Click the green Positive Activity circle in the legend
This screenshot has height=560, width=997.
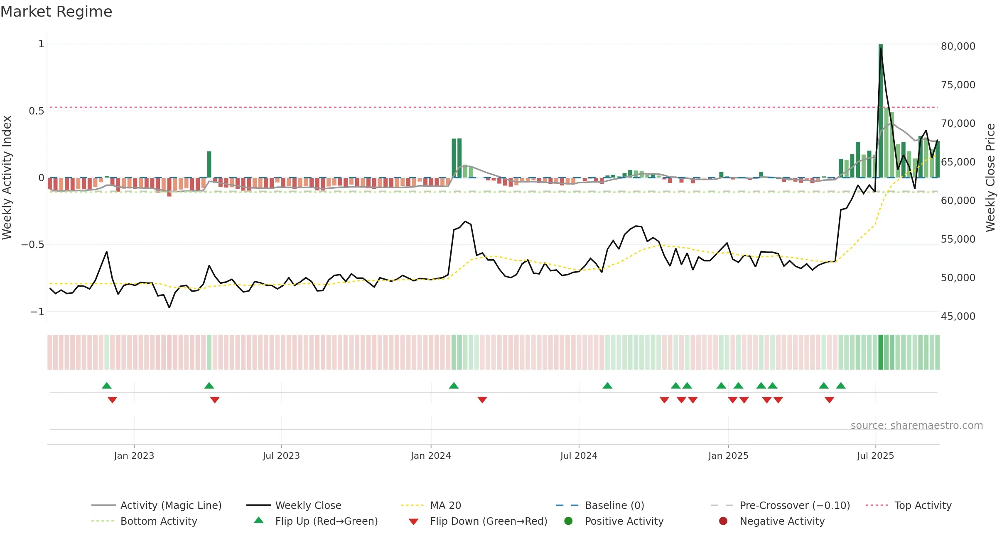(568, 521)
